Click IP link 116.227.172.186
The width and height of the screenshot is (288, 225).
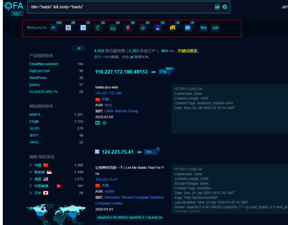click(108, 93)
